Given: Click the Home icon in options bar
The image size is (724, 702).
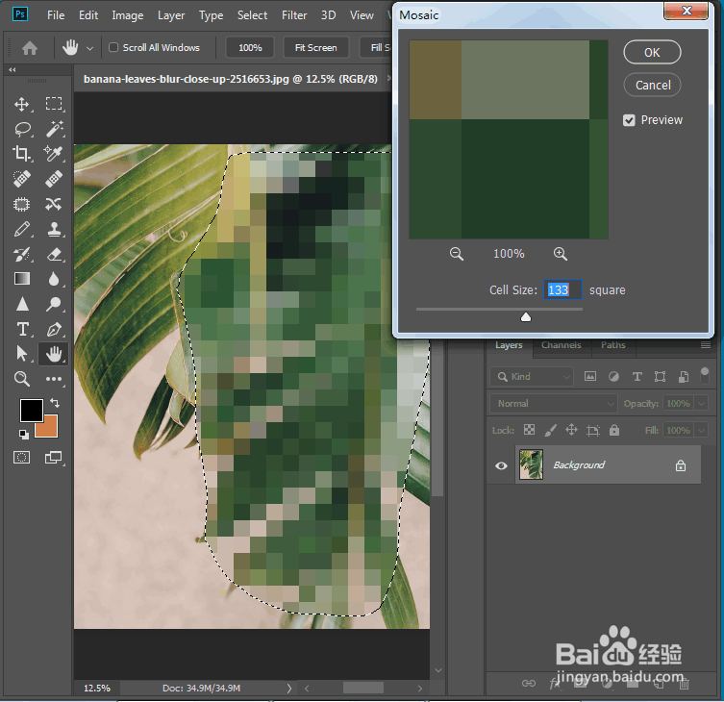Looking at the screenshot, I should tap(30, 47).
